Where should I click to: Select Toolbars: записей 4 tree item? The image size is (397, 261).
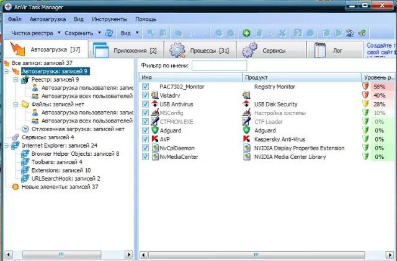tap(56, 162)
